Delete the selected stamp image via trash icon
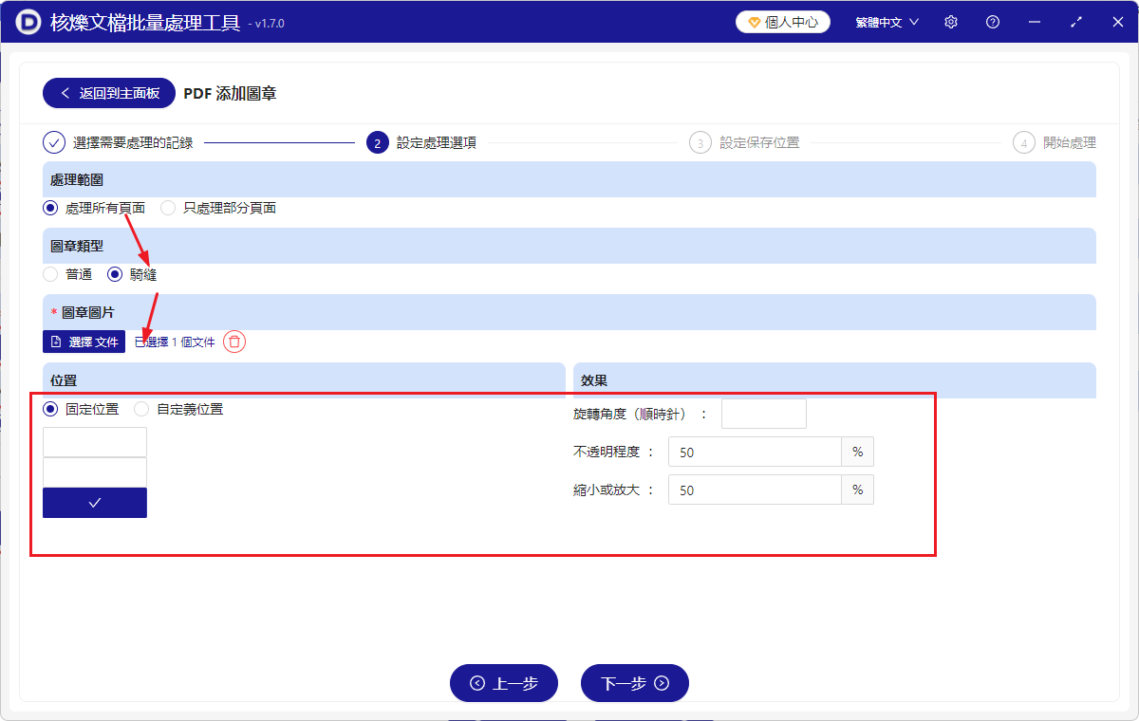Image resolution: width=1139 pixels, height=721 pixels. tap(233, 342)
